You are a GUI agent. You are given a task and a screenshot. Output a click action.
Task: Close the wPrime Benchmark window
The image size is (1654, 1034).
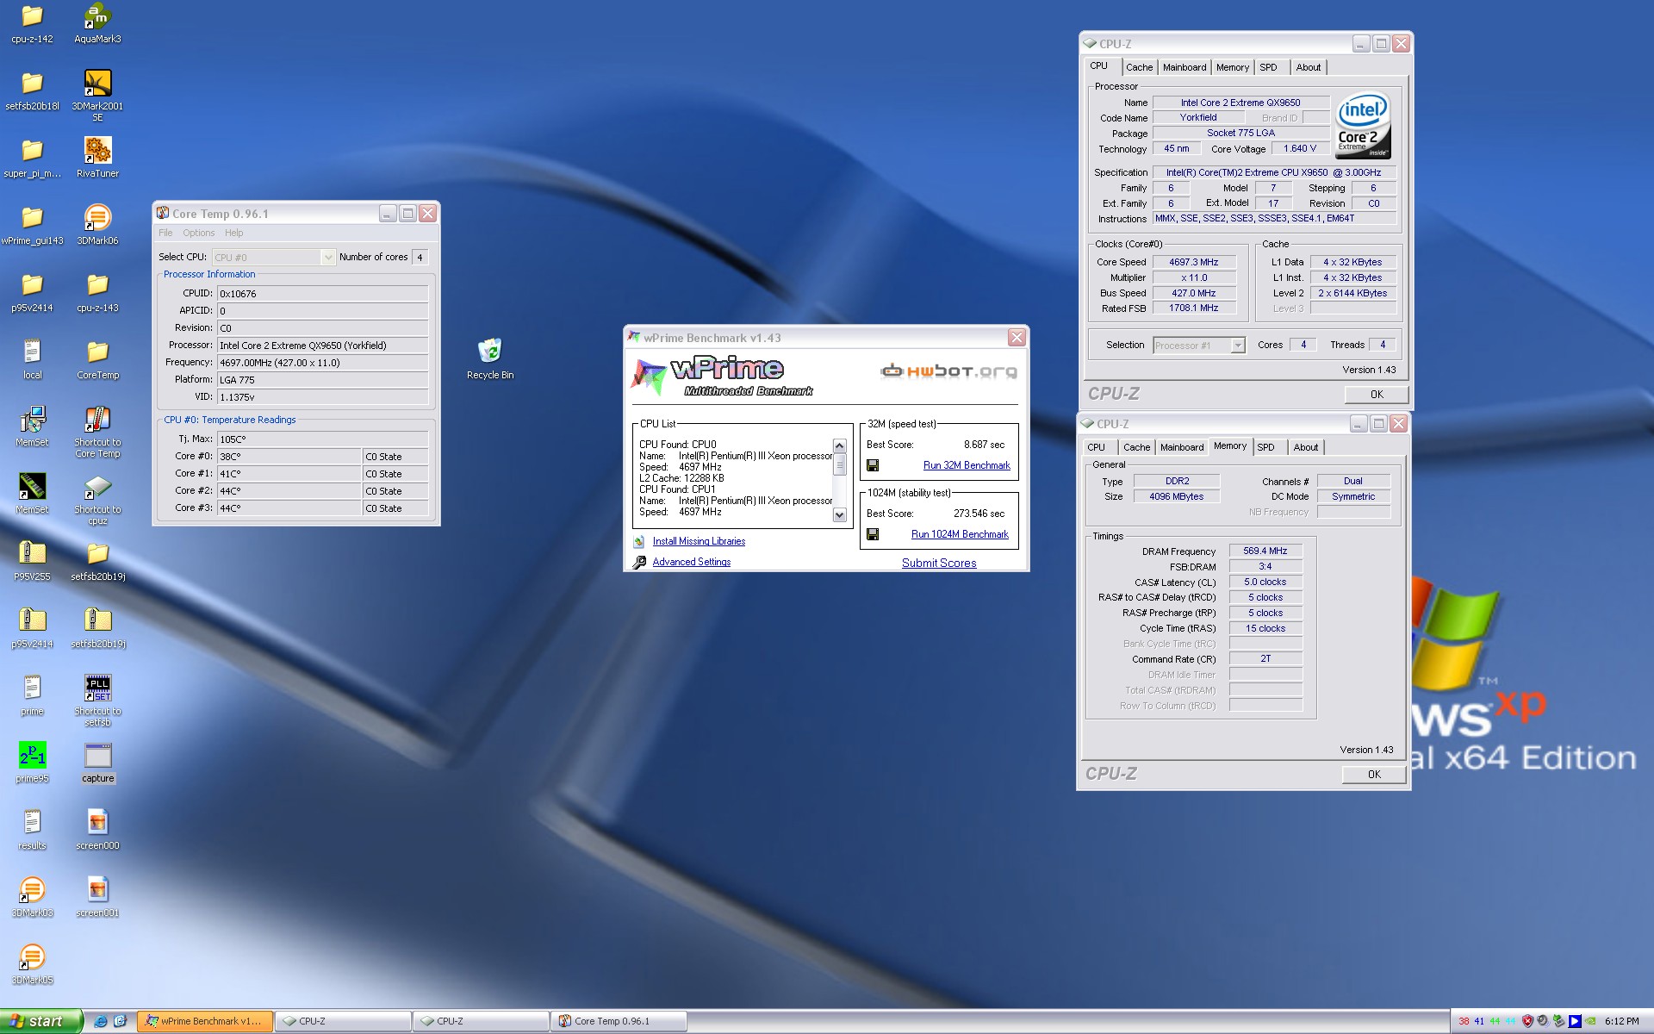[x=1017, y=338]
